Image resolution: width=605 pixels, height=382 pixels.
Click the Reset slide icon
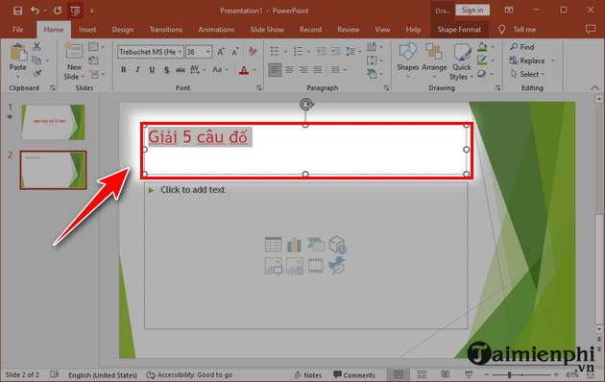94,60
